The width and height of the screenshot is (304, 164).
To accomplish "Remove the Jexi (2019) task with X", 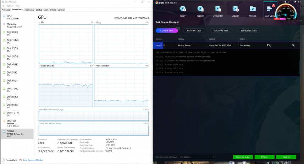I will tap(293, 45).
